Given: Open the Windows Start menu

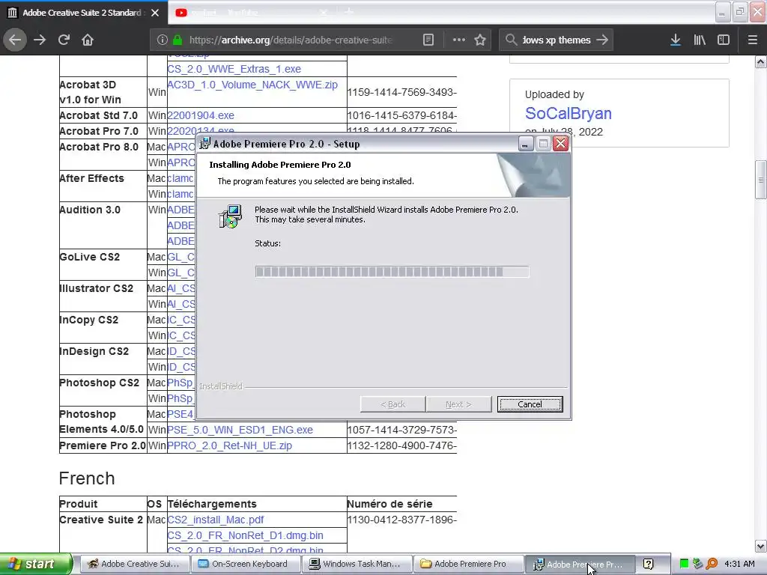Looking at the screenshot, I should tap(36, 565).
